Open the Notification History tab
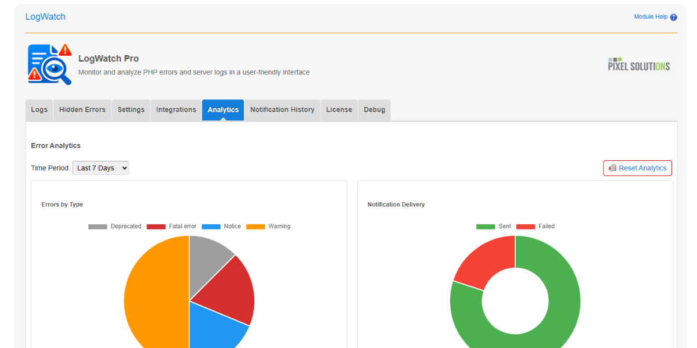Screen dimensions: 697x348 tap(282, 110)
